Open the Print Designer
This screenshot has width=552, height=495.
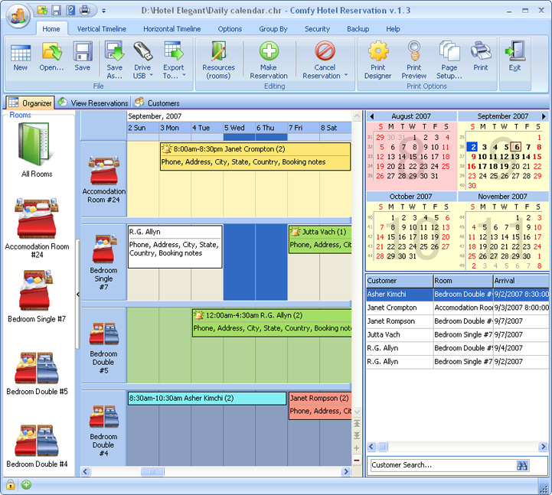point(377,52)
